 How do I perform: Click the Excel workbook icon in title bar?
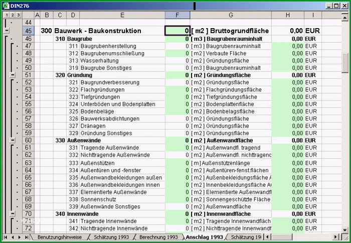[x=6, y=6]
